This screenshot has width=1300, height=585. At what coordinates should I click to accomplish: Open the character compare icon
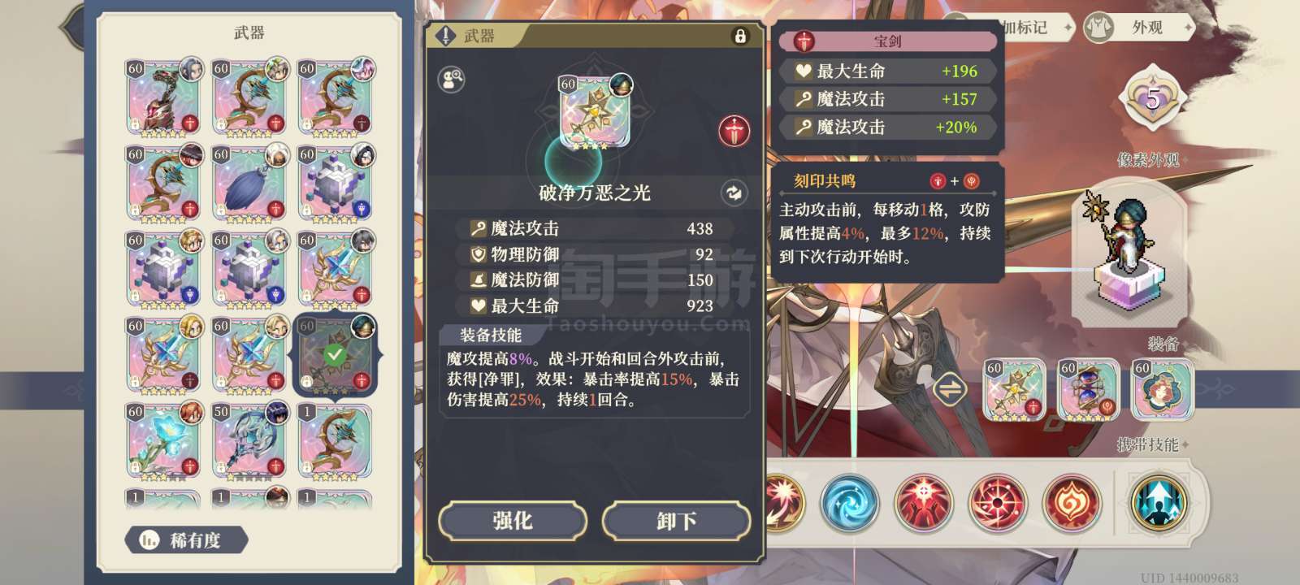pyautogui.click(x=452, y=79)
